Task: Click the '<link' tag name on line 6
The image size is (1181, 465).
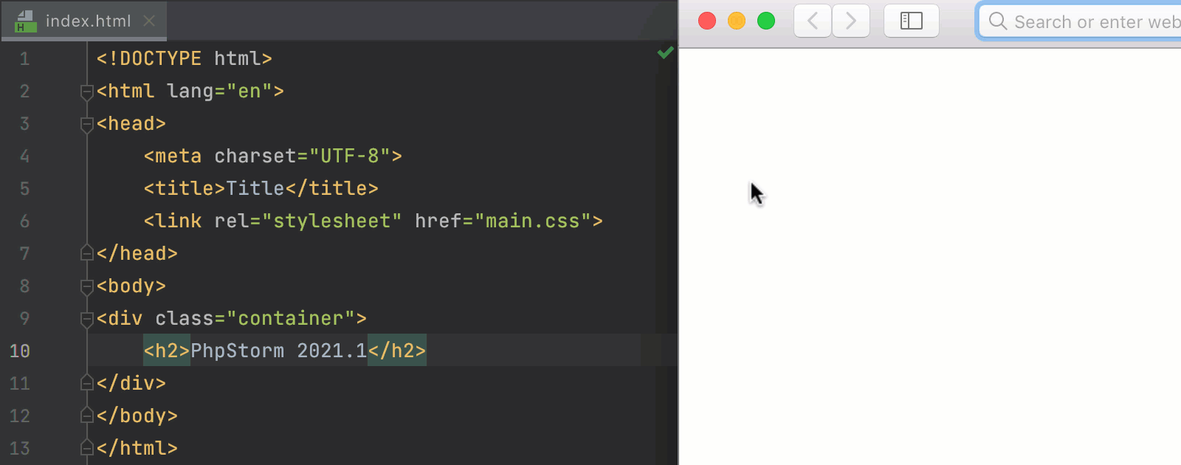Action: [173, 221]
